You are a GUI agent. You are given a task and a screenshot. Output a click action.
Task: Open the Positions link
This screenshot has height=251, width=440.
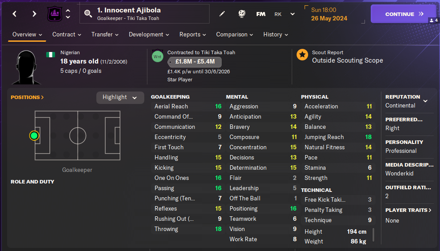(27, 97)
